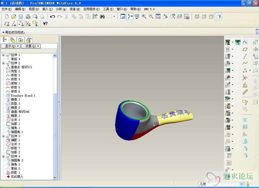Zoom out with the magnifier minus icon
The height and width of the screenshot is (188, 259).
coord(151,16)
